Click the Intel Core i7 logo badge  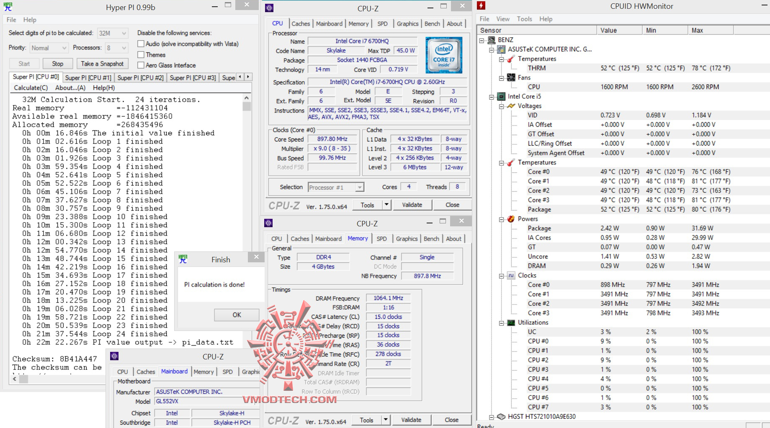coord(444,55)
